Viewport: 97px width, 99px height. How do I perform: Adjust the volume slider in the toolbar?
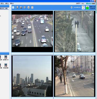pyautogui.click(x=77, y=8)
